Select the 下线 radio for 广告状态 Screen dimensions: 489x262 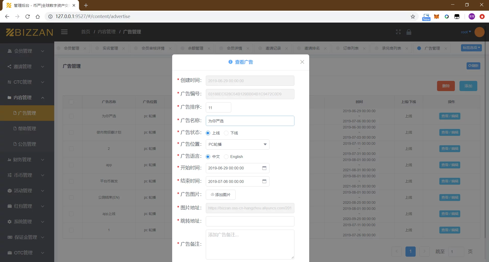(x=226, y=133)
